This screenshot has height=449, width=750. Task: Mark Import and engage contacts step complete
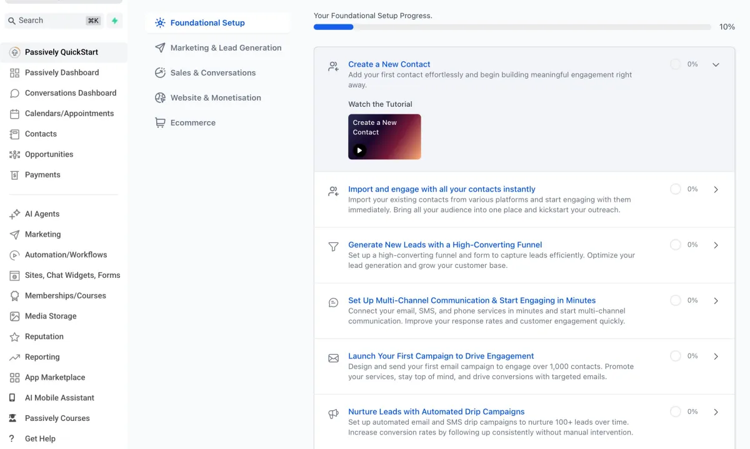click(x=675, y=189)
